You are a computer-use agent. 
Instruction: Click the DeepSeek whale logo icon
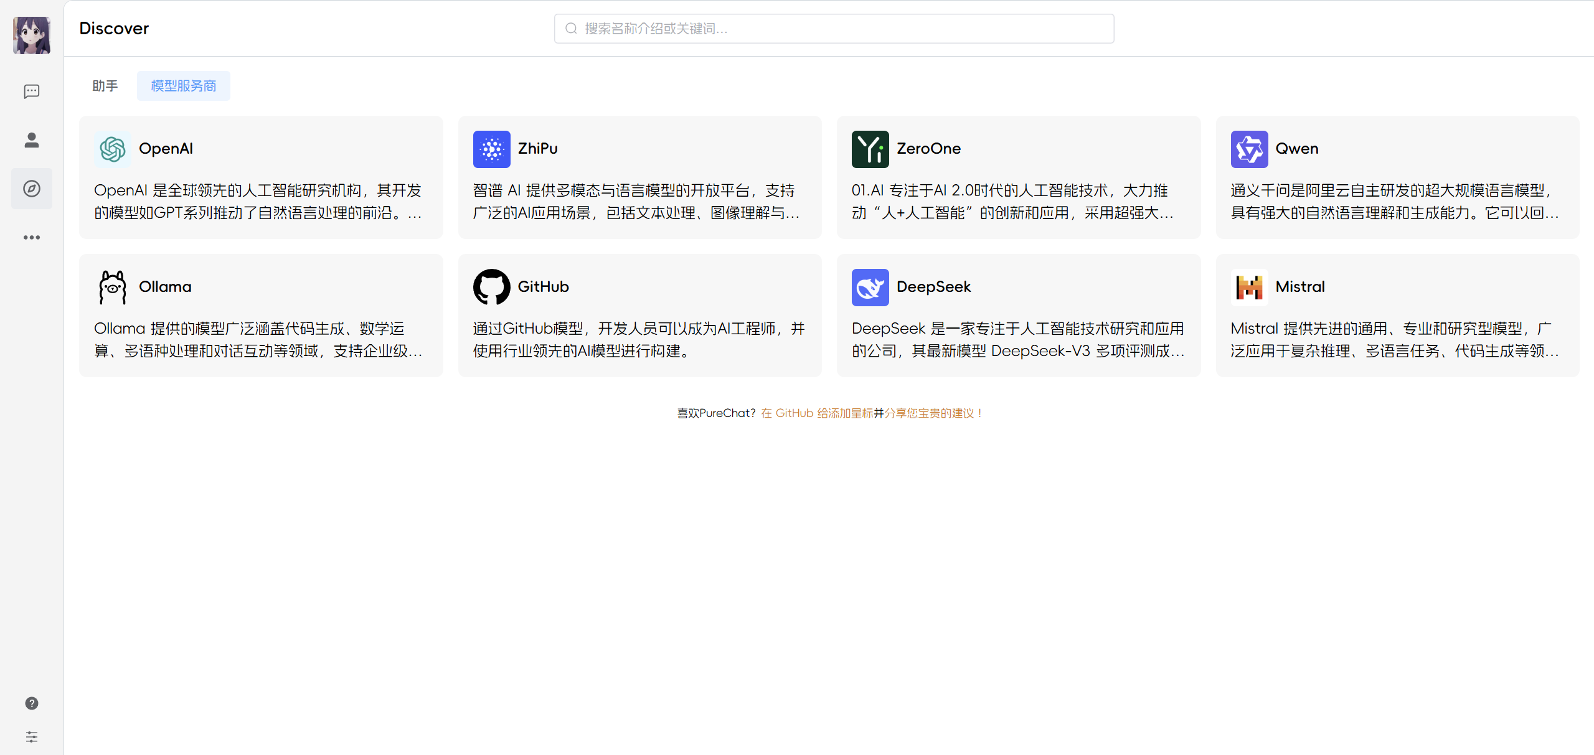tap(870, 288)
